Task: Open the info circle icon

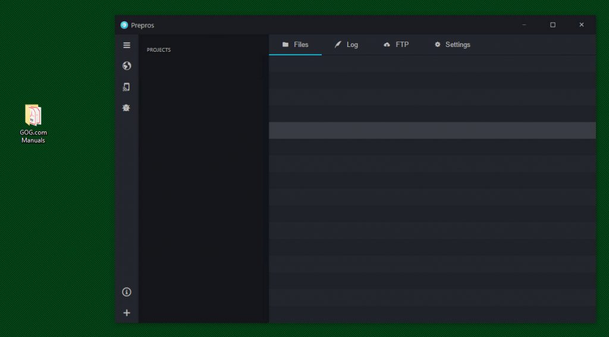Action: [x=127, y=292]
